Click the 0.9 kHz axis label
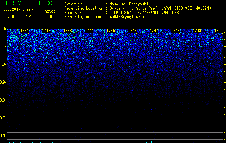This screenshot has height=143, width=226. [x=3, y=82]
